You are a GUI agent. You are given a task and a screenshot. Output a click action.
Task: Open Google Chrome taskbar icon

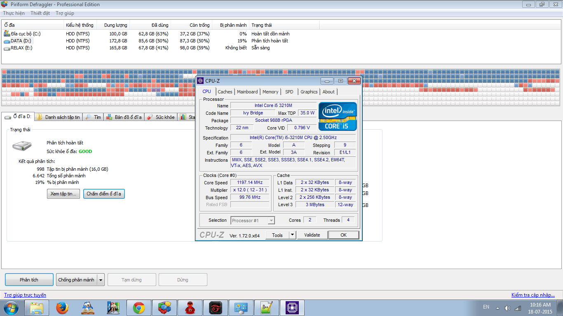click(x=139, y=308)
